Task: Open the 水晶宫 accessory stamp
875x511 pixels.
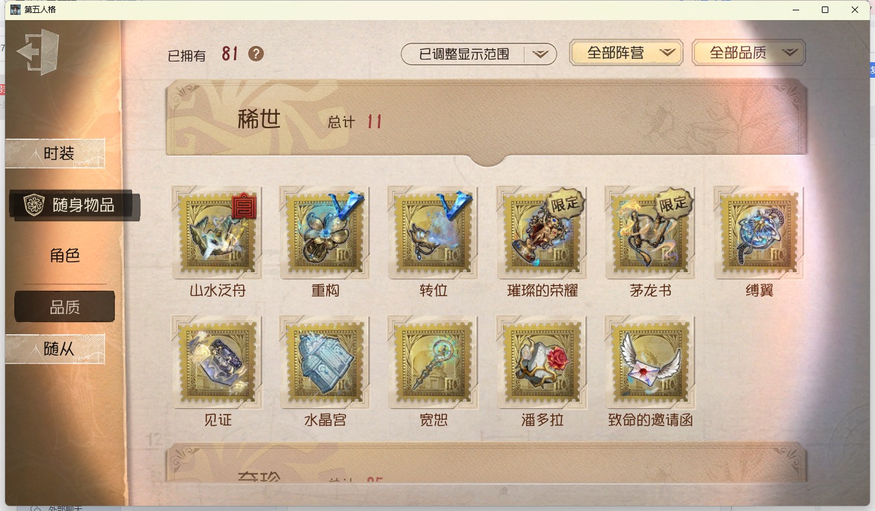Action: coord(325,363)
